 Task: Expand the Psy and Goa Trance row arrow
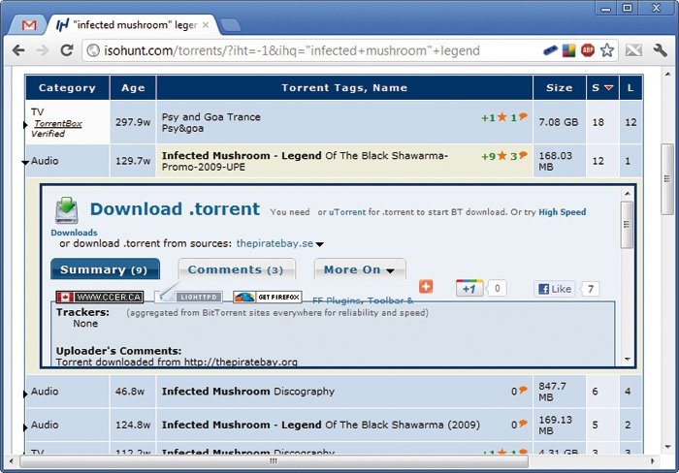25,125
